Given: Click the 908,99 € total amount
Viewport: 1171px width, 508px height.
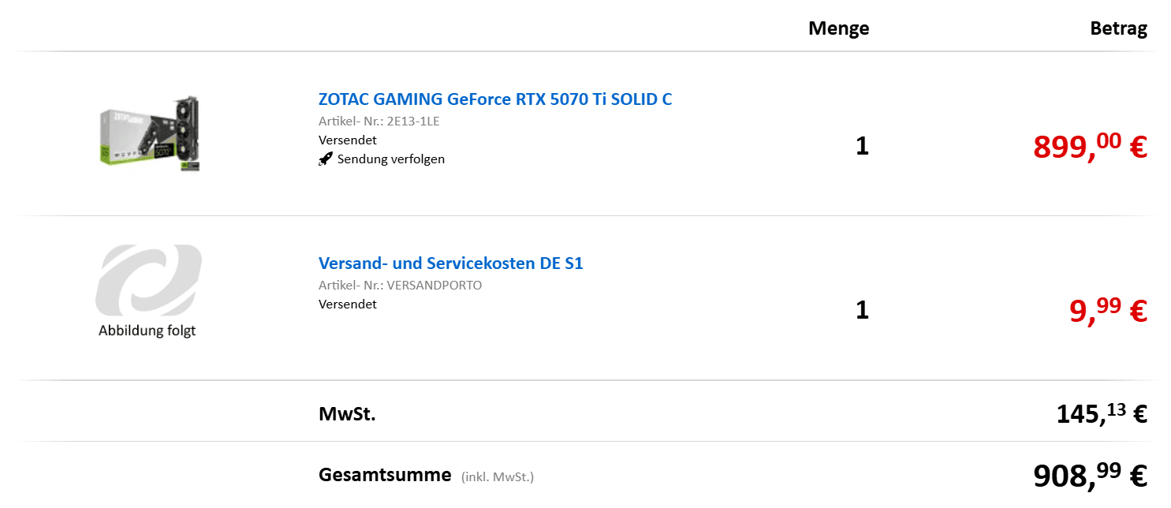Looking at the screenshot, I should (1090, 475).
